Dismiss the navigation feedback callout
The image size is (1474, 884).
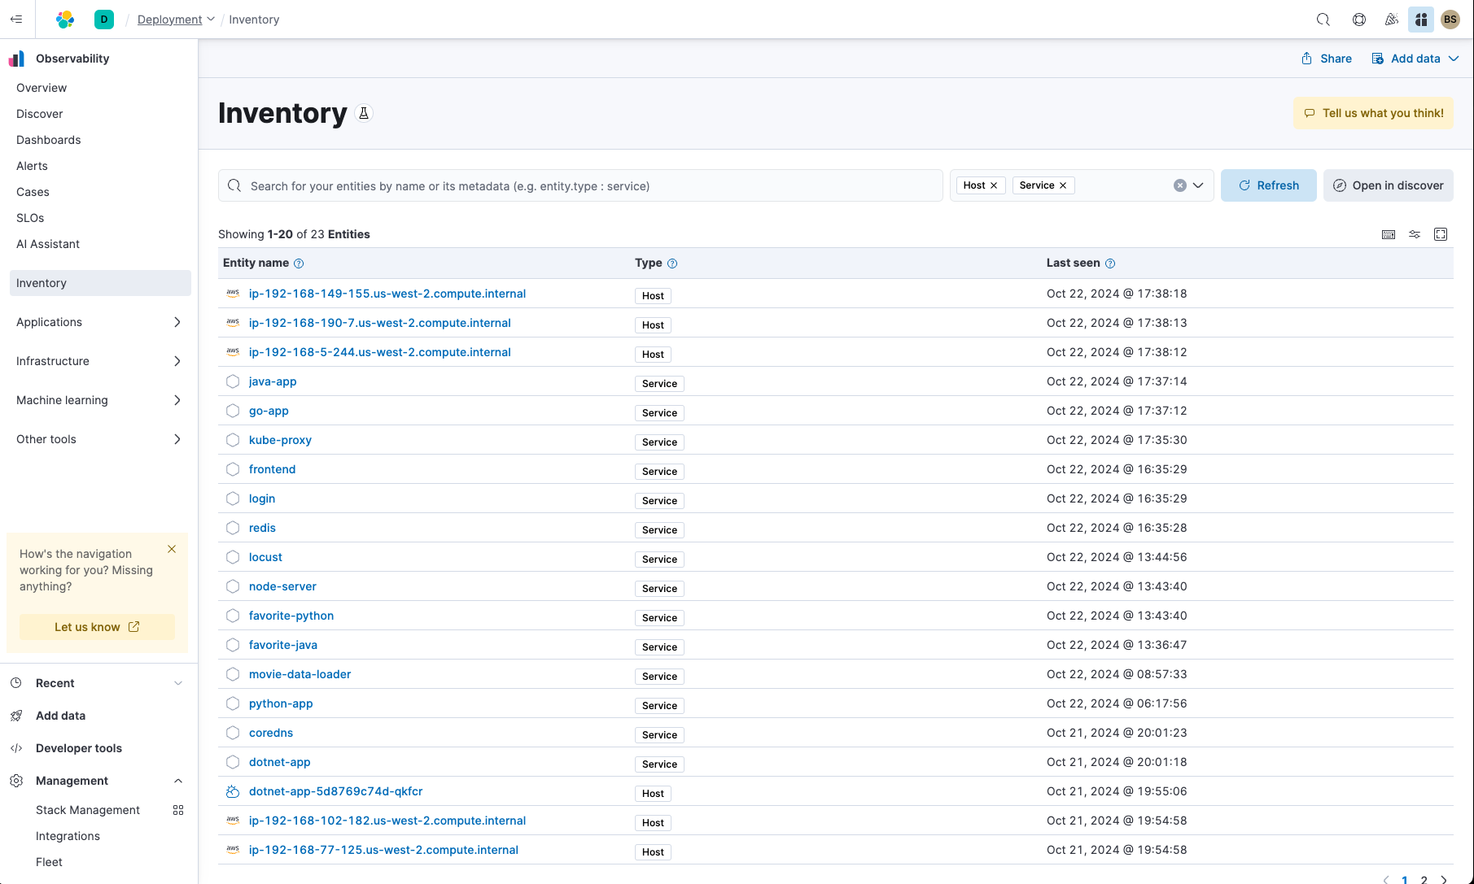(172, 549)
